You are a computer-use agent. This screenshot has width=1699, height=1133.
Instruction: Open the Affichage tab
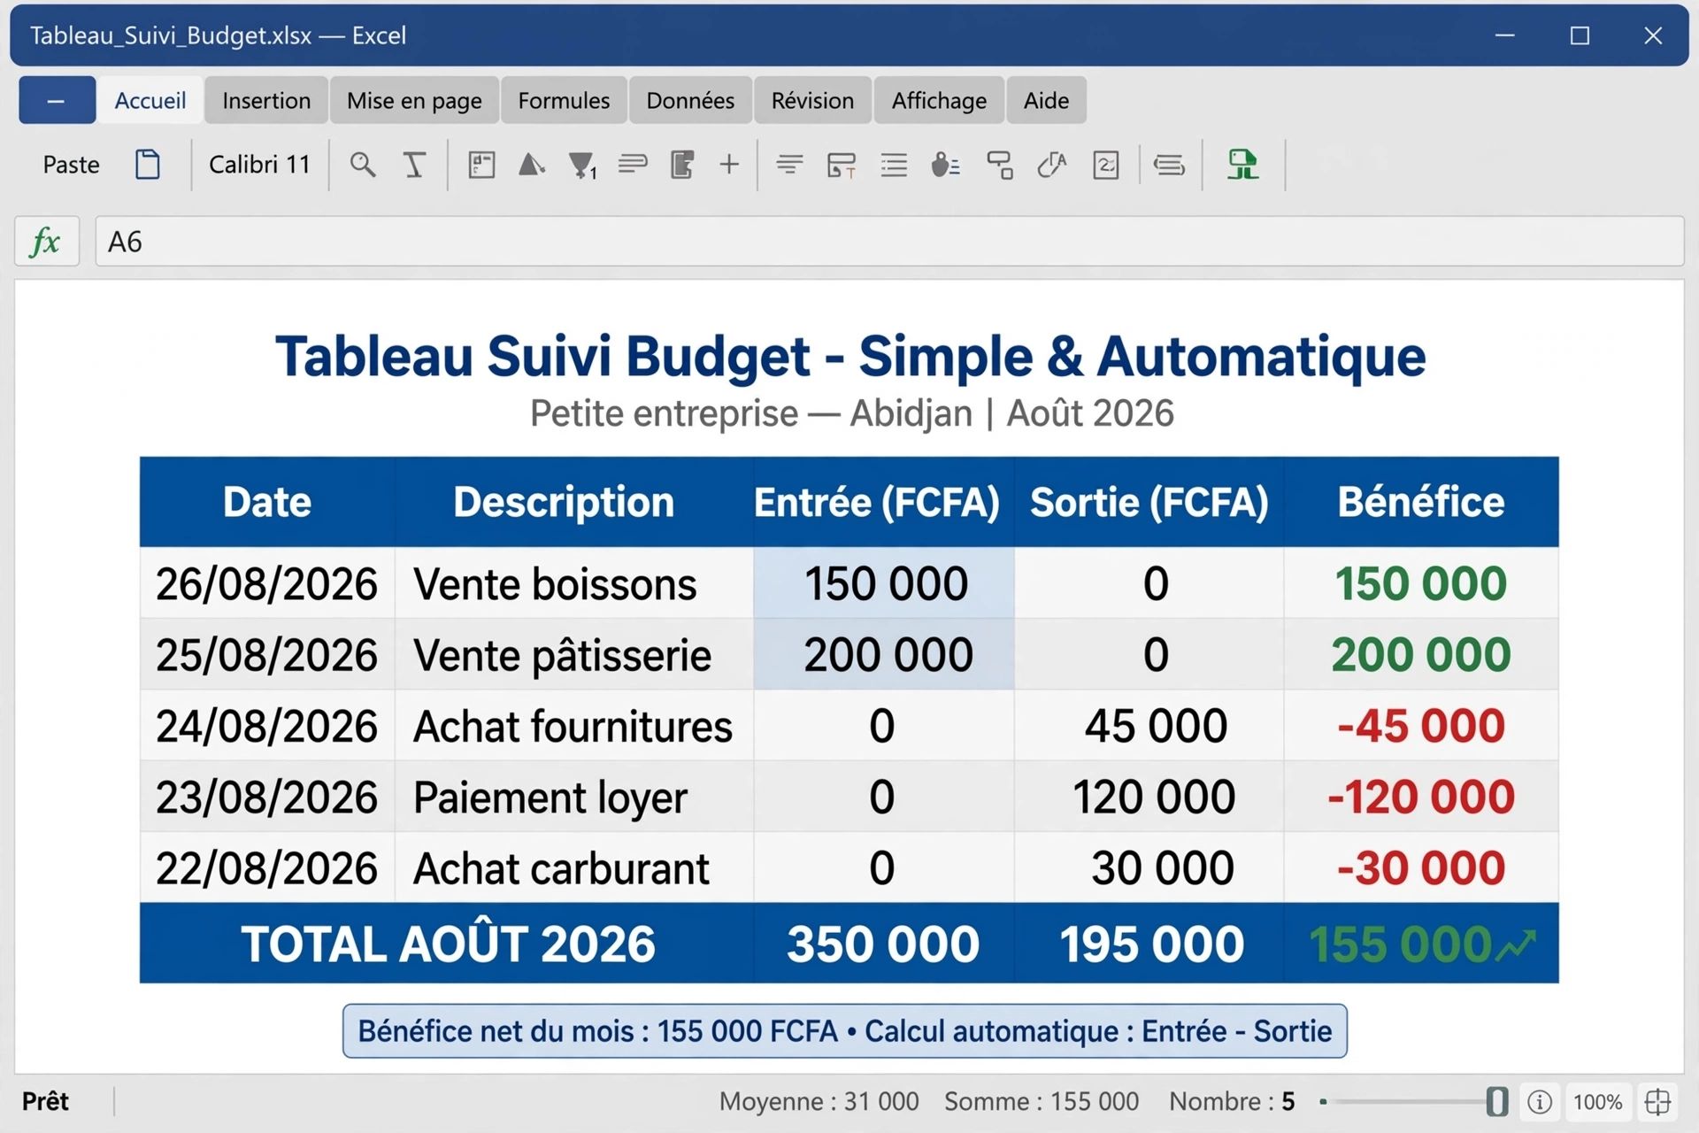pyautogui.click(x=939, y=100)
